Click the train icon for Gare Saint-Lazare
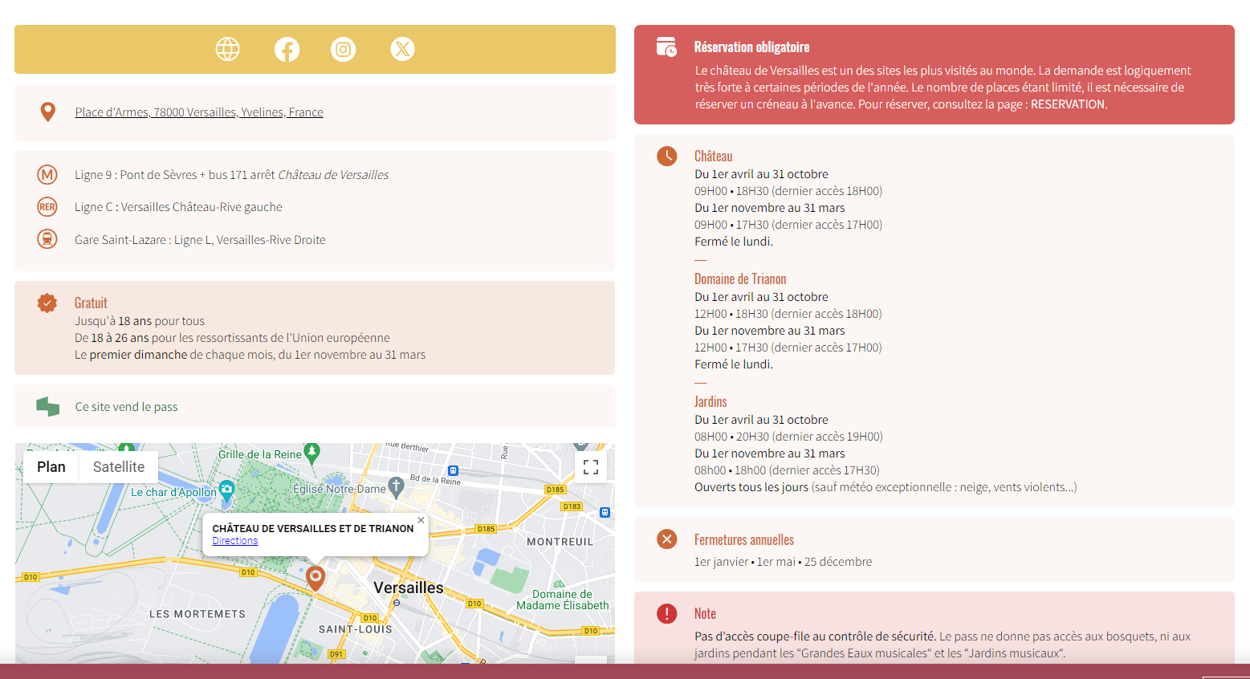The image size is (1250, 679). tap(47, 239)
